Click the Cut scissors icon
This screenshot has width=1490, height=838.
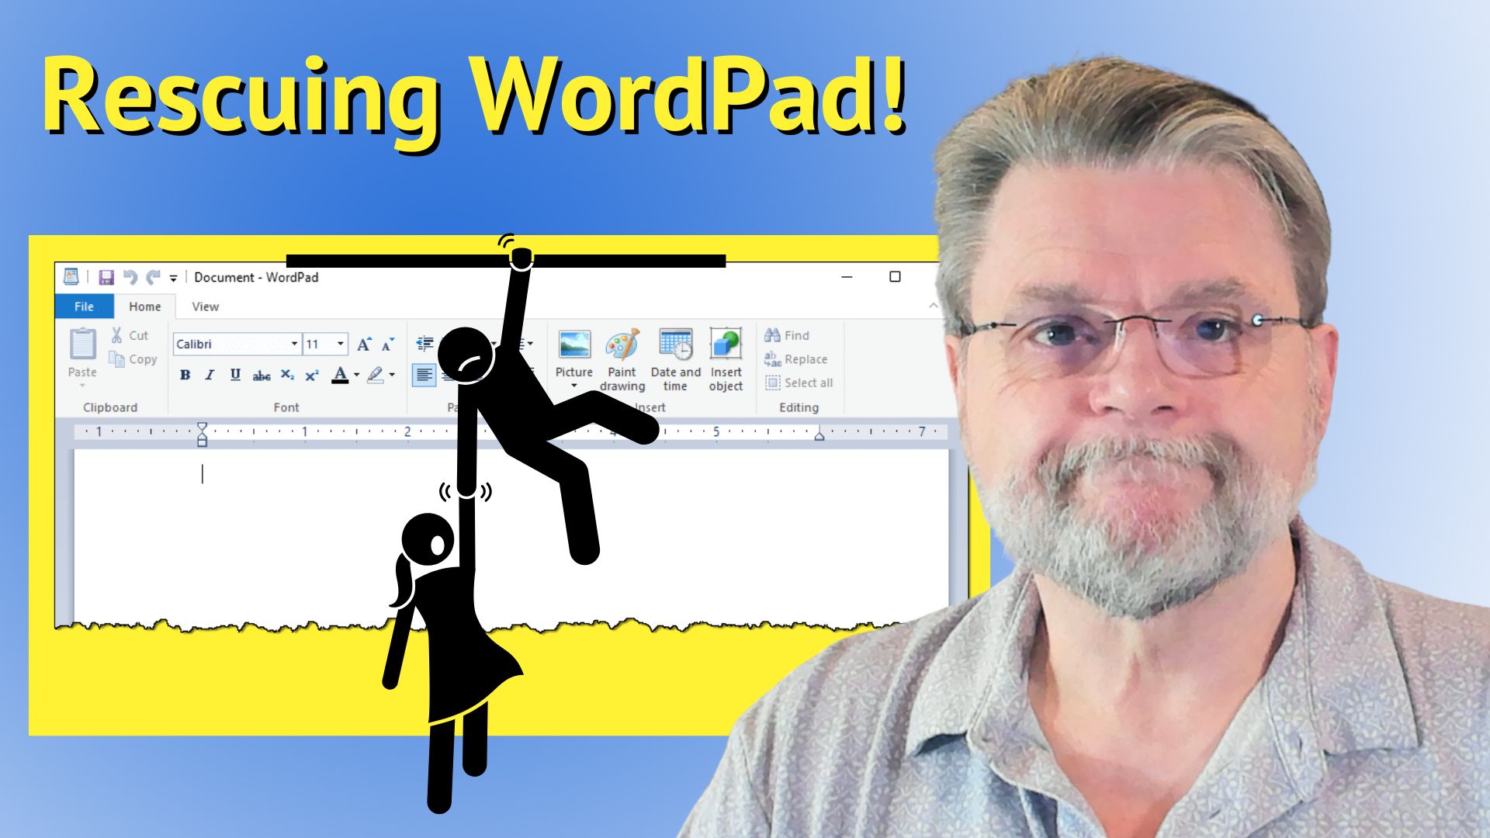(x=117, y=335)
